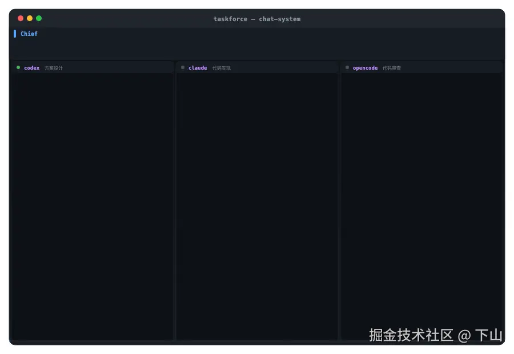Click the green status dot beside codex
Screen dimensions: 514x354
tap(18, 67)
